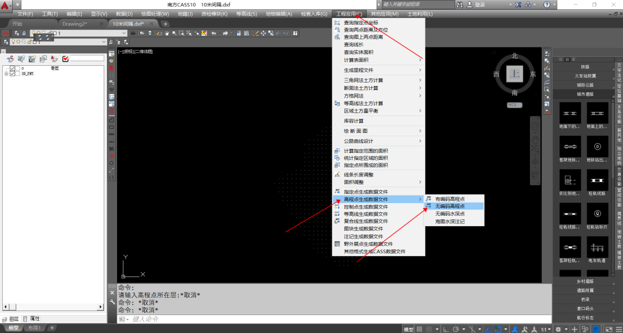The image size is (623, 333).
Task: Click the clean-screen icon in the status bar
Action: click(609, 329)
